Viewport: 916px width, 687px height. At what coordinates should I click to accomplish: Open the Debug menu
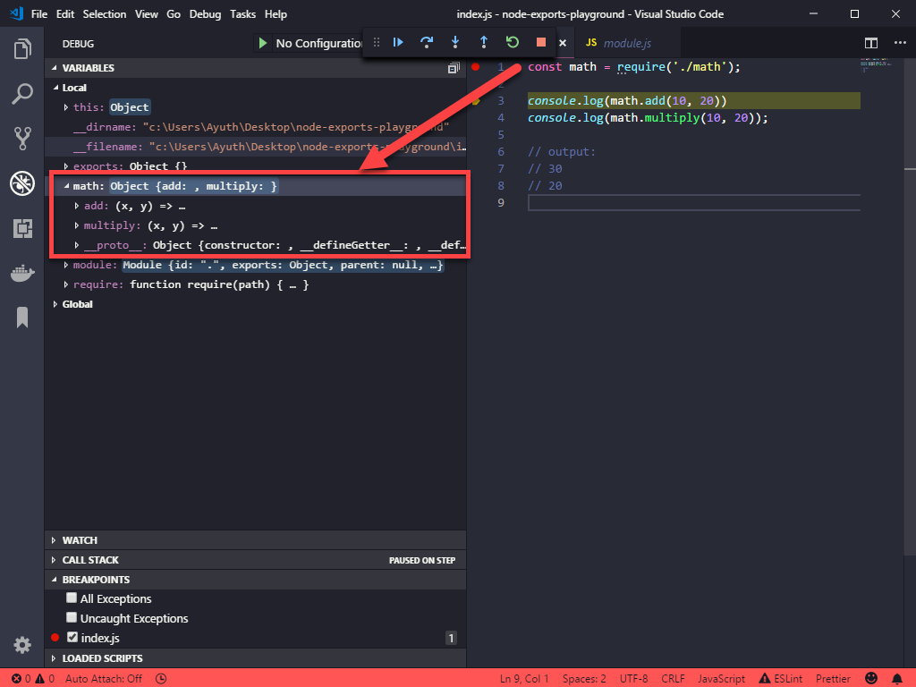point(205,13)
